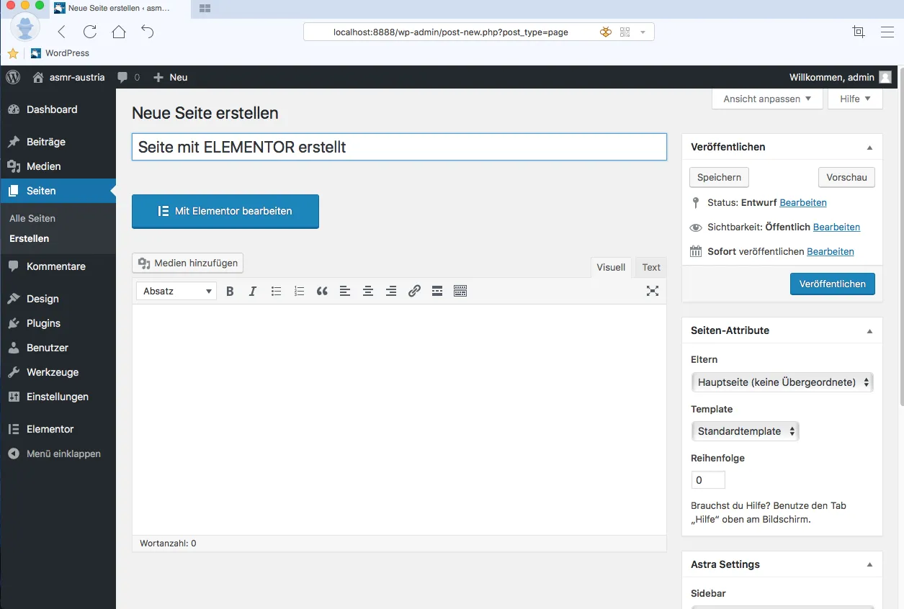Click Mit Elementor bearbeiten button

(x=225, y=212)
